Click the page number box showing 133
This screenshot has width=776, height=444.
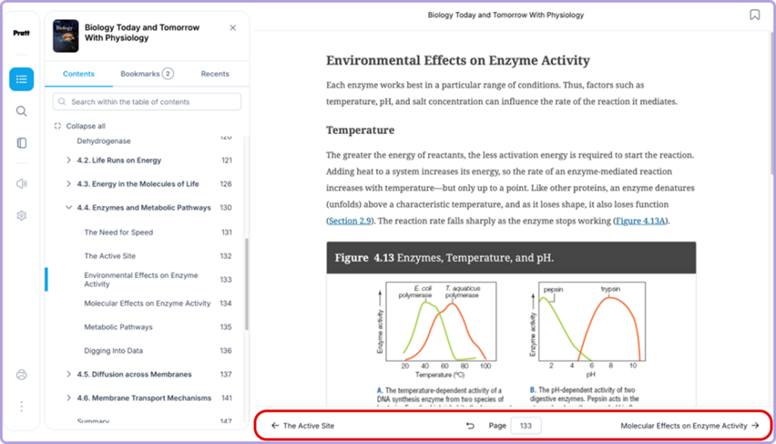click(x=526, y=426)
